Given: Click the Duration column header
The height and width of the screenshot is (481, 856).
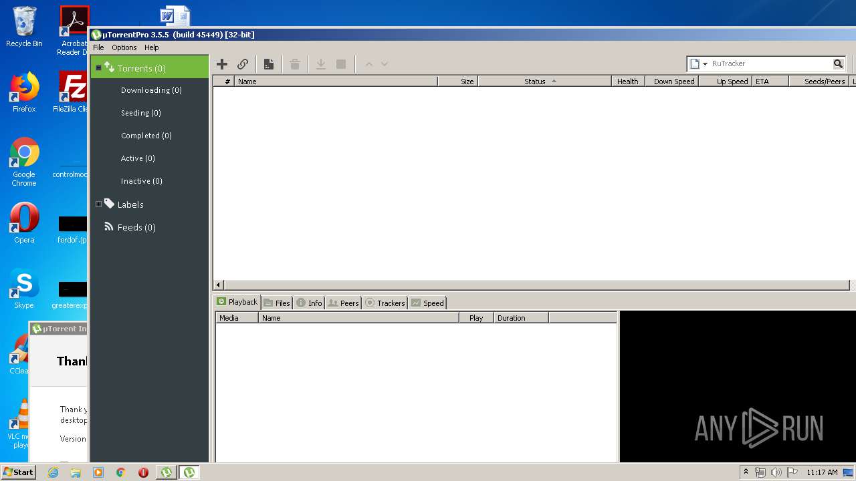Looking at the screenshot, I should (521, 318).
